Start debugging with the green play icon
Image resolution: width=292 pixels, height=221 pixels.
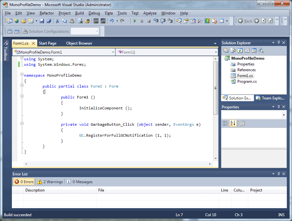pyautogui.click(x=135, y=21)
